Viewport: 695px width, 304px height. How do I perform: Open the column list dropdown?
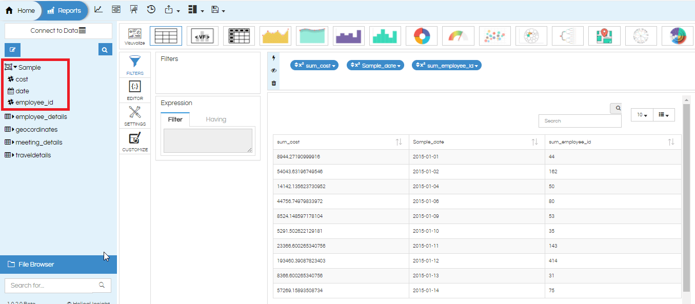coord(664,115)
